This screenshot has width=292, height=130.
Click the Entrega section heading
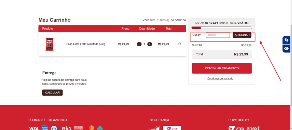coord(49,73)
